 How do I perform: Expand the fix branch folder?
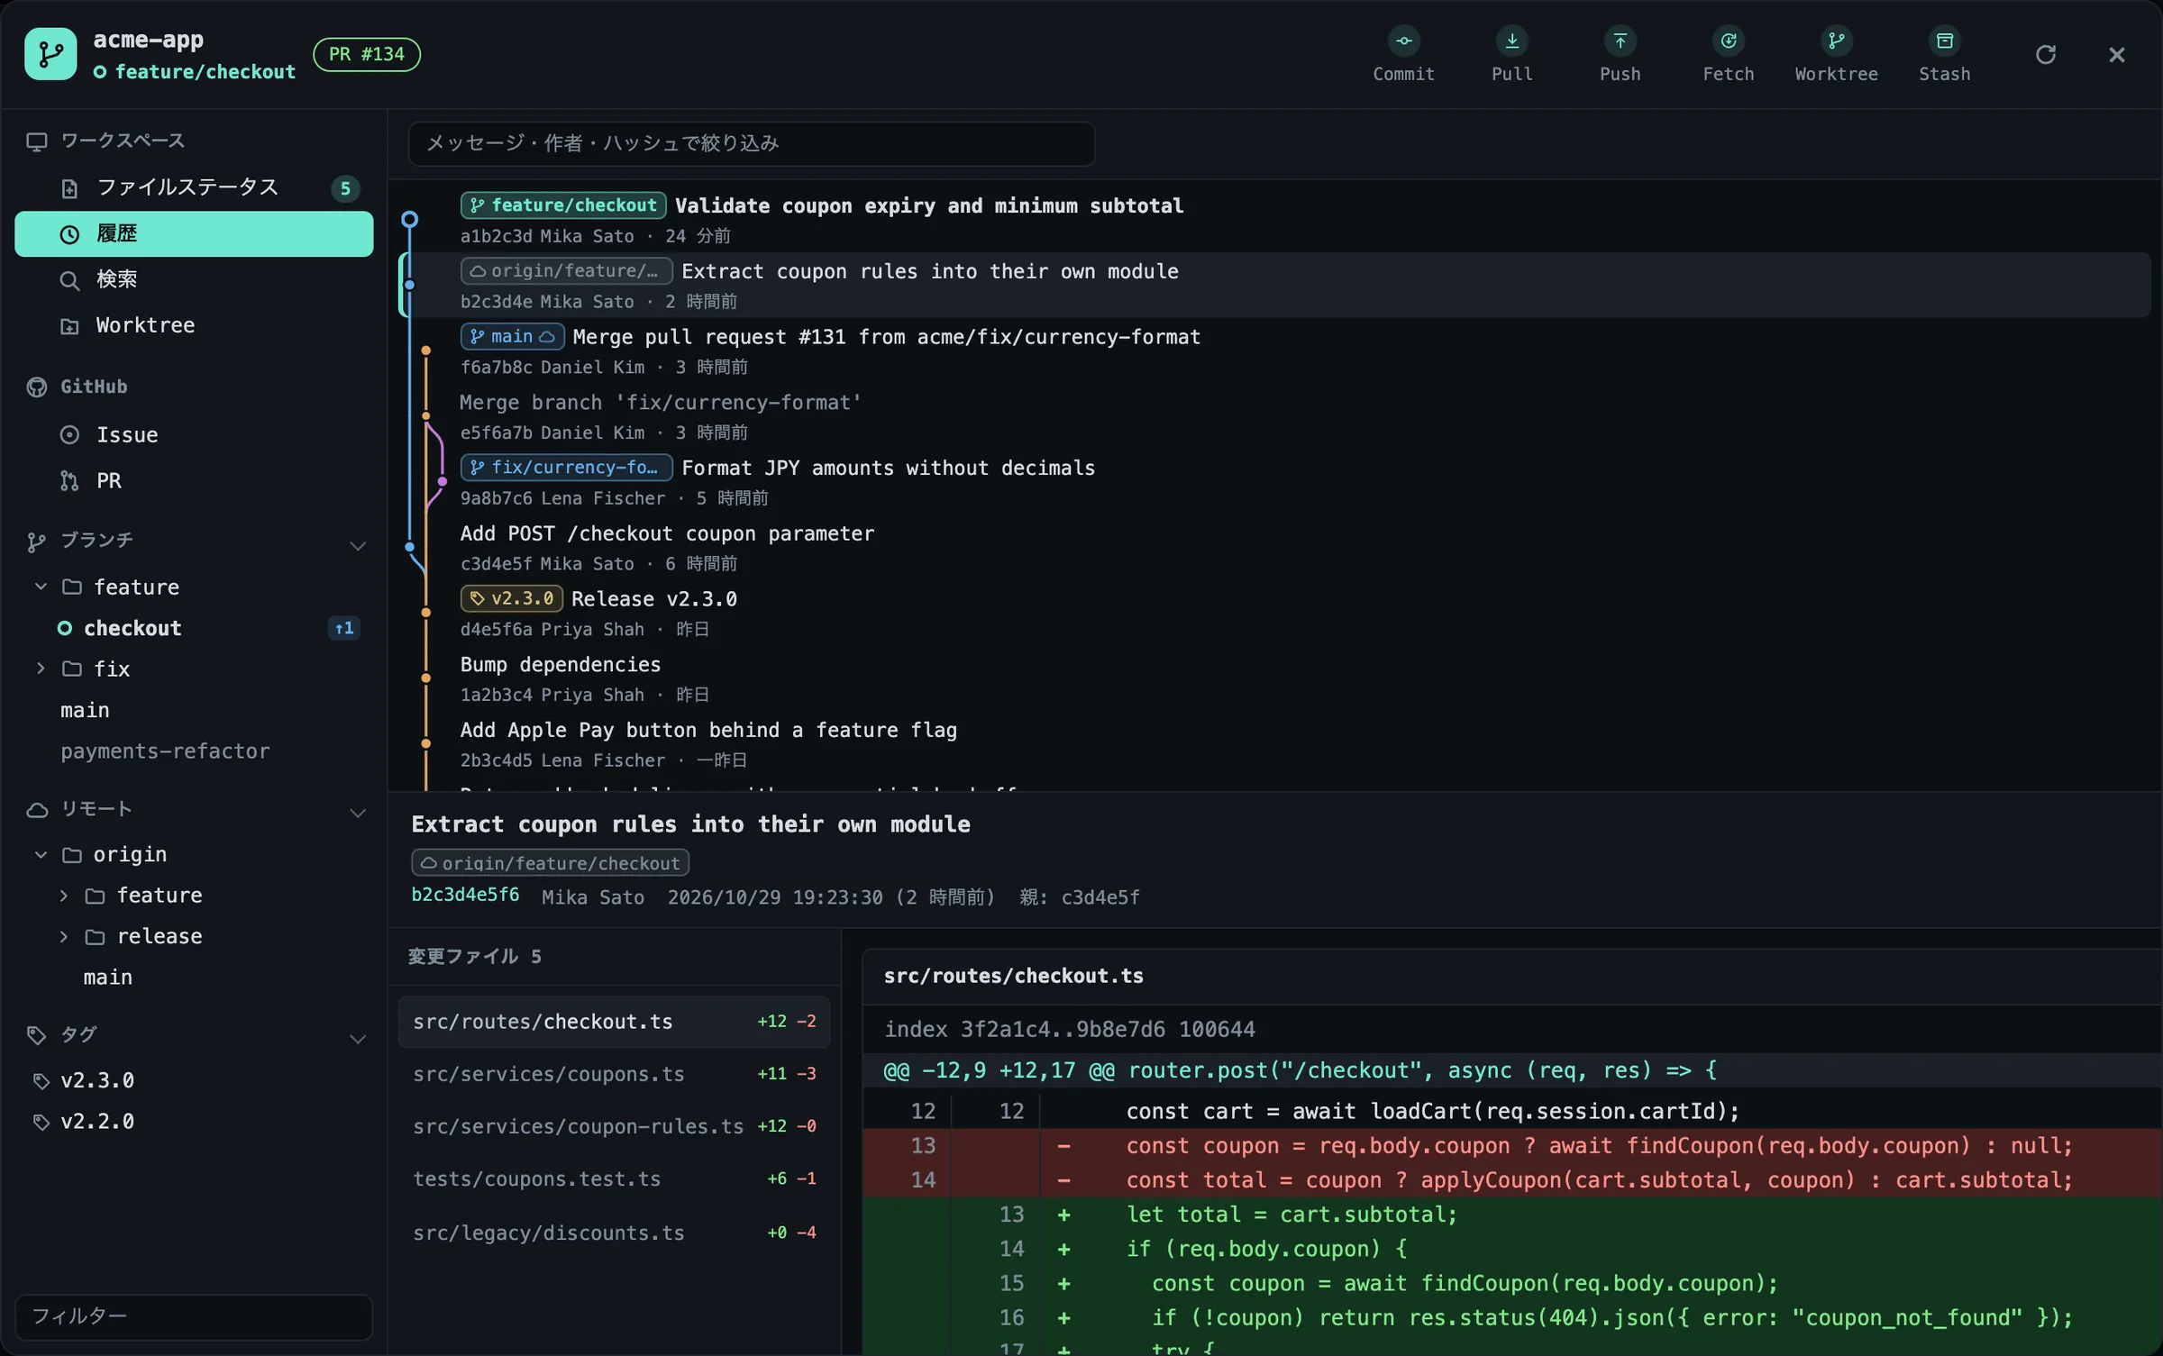tap(41, 669)
